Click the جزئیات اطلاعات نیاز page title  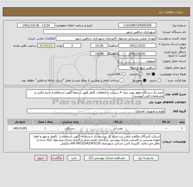pyautogui.click(x=171, y=12)
